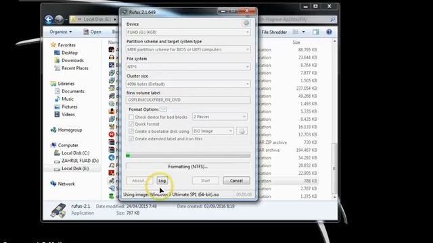Click the About button in Rufus

click(x=139, y=181)
